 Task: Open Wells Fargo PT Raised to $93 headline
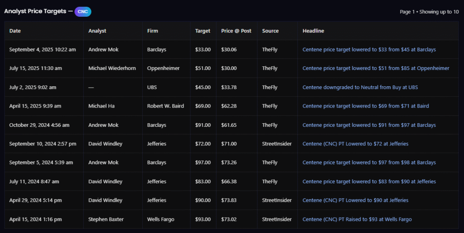pos(357,219)
